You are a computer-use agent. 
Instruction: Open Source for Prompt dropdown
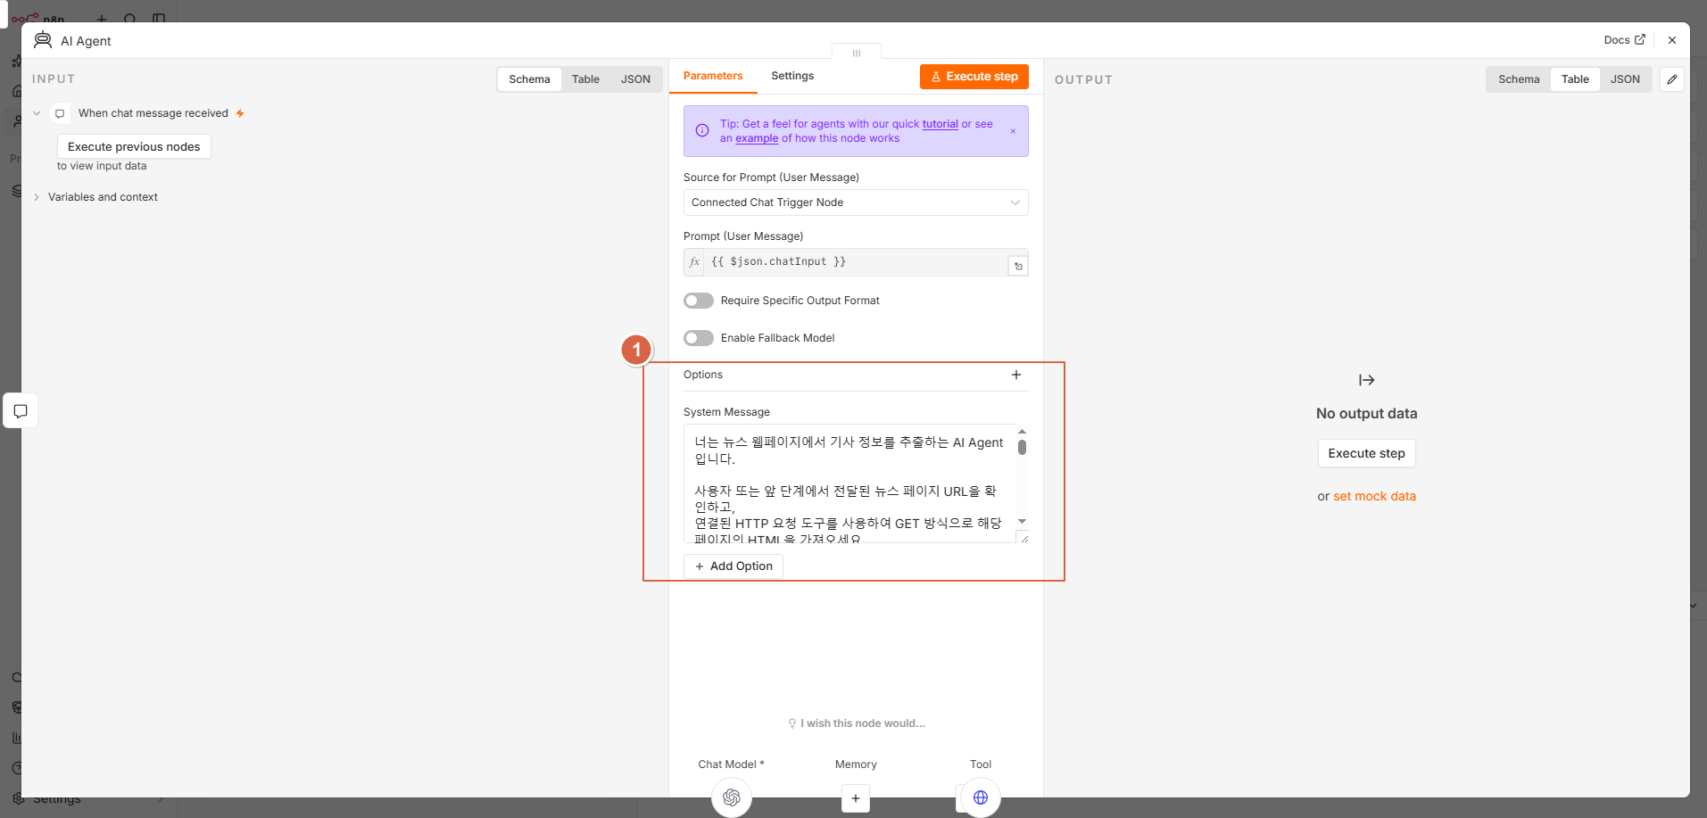pyautogui.click(x=856, y=202)
